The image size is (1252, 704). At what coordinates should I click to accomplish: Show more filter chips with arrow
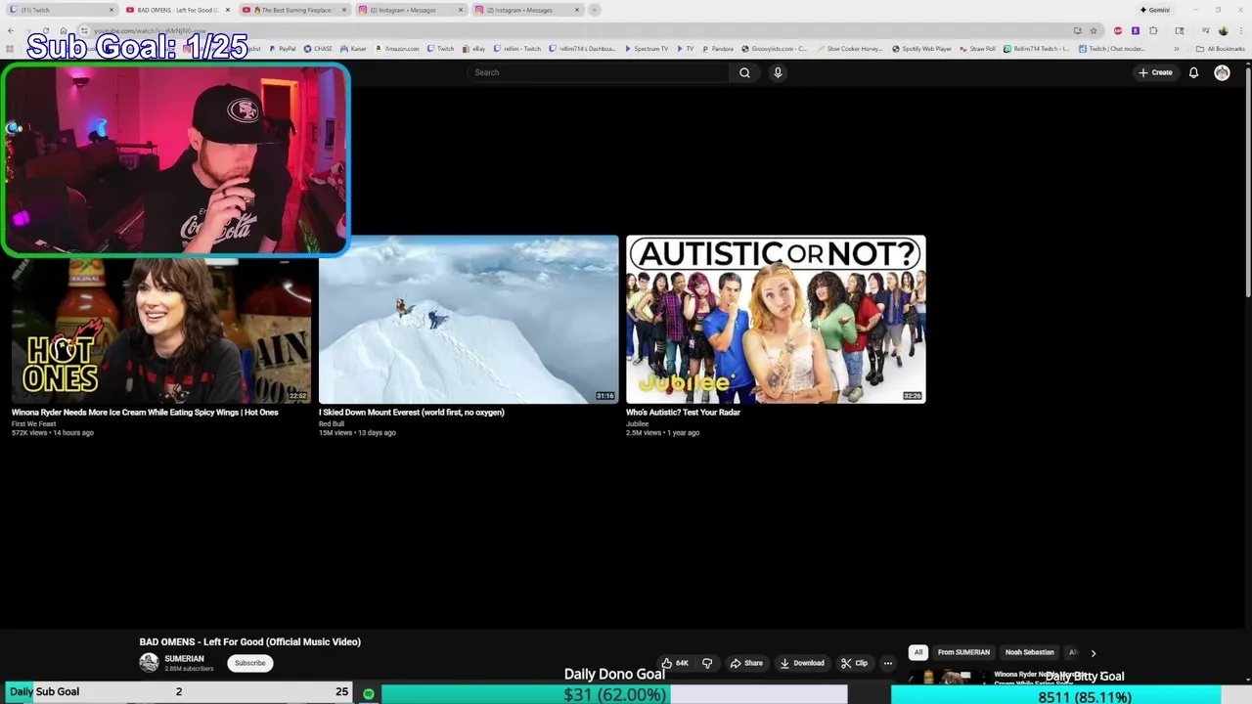tap(1094, 652)
